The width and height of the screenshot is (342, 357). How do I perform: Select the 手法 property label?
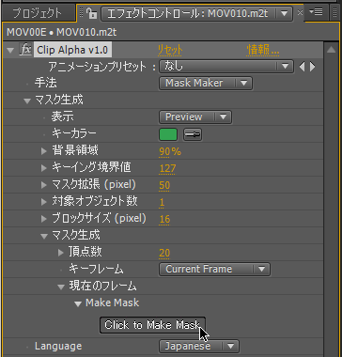[46, 84]
